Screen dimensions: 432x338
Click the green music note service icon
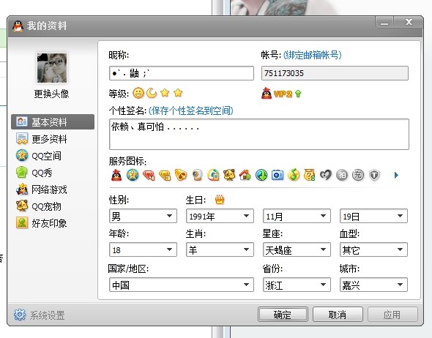tap(294, 175)
